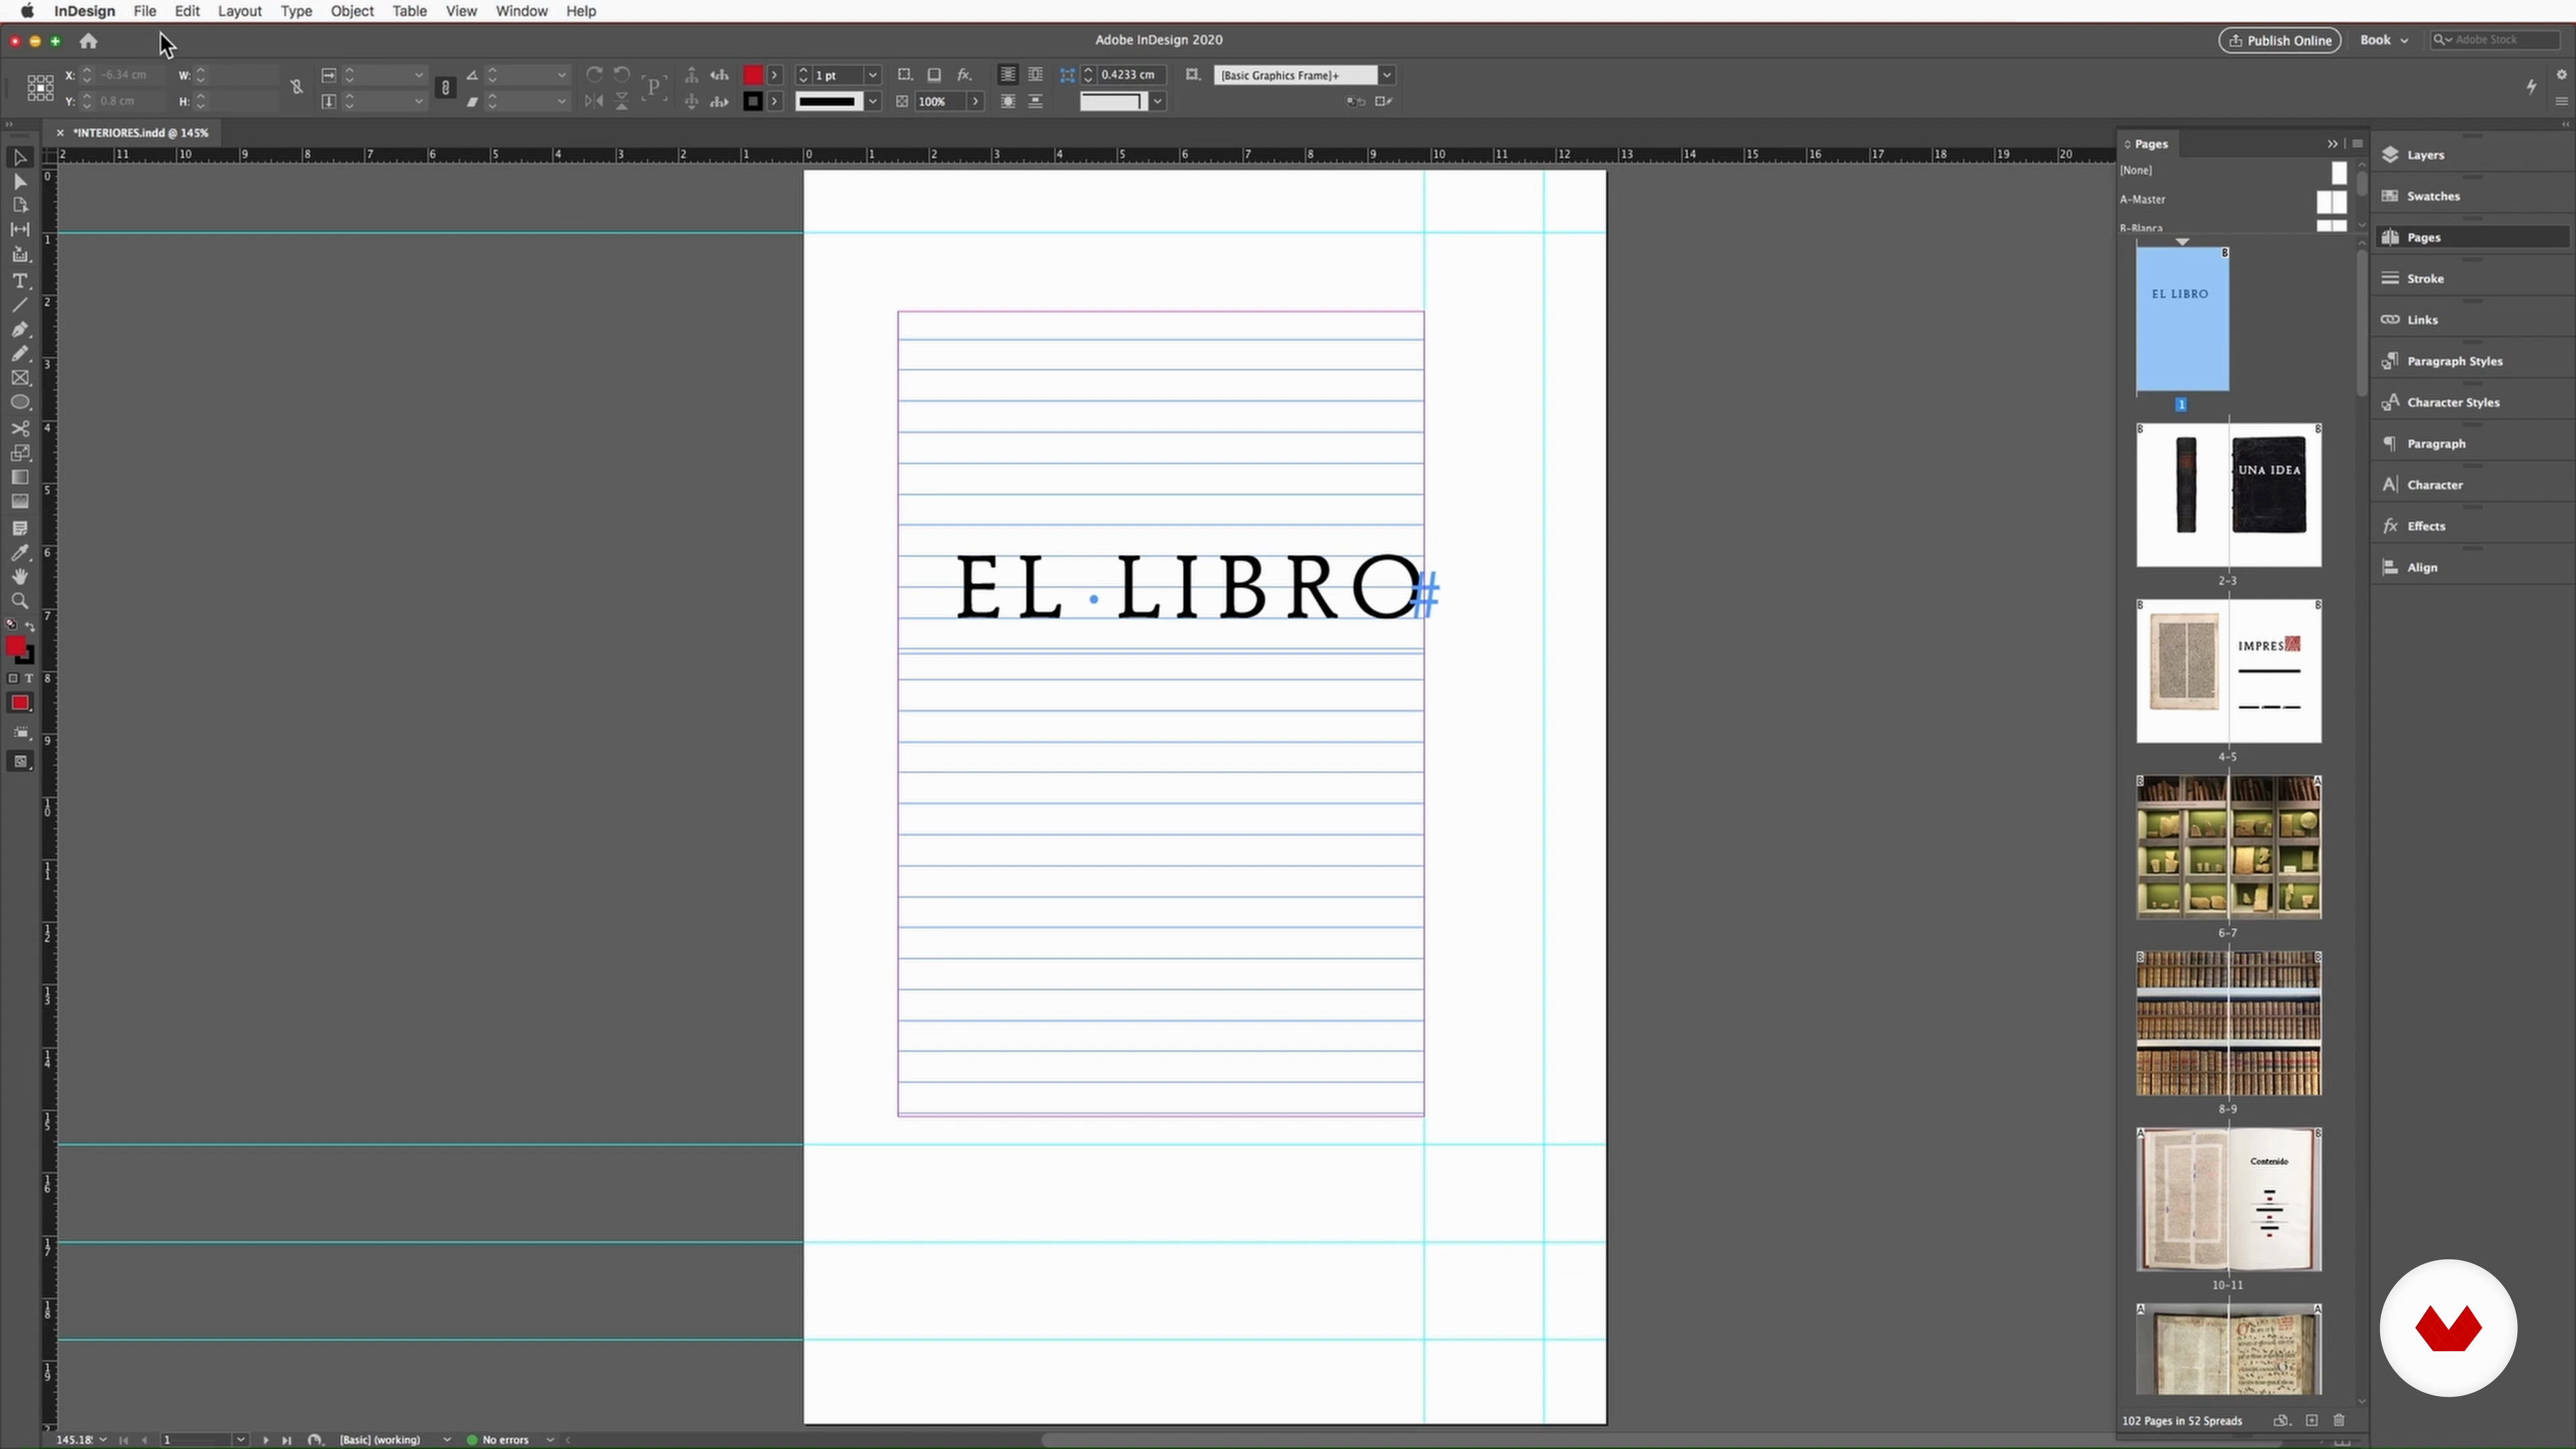Screen dimensions: 2576x1449
Task: Open the Align panel
Action: (x=2472, y=567)
